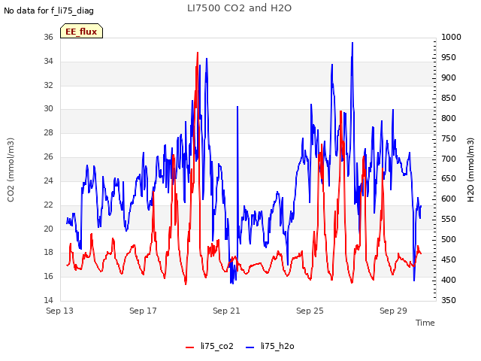Screen dimensions: 481x361
Task: Click the Sep 17 x-axis tick label
Action: [143, 311]
